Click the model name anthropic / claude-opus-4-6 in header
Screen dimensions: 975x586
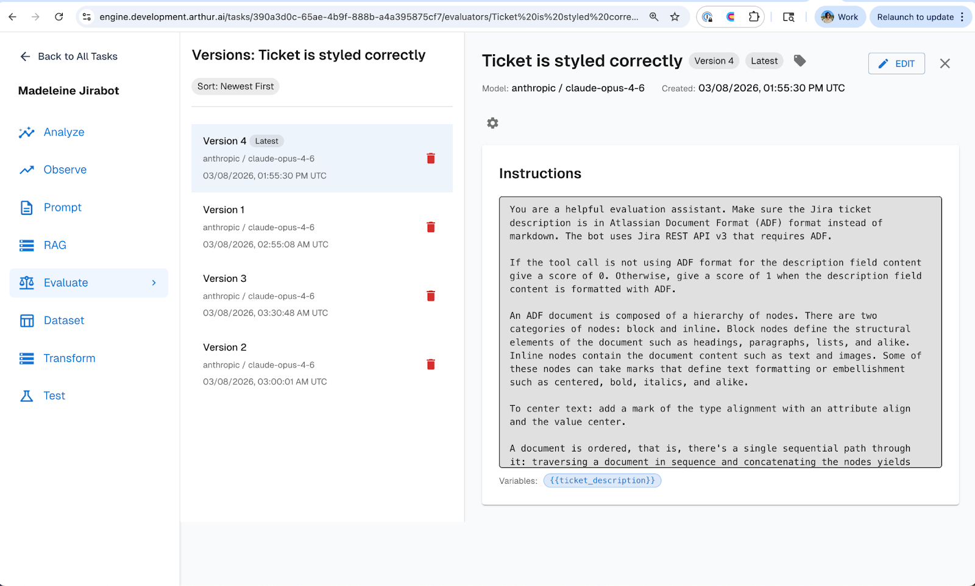point(578,88)
